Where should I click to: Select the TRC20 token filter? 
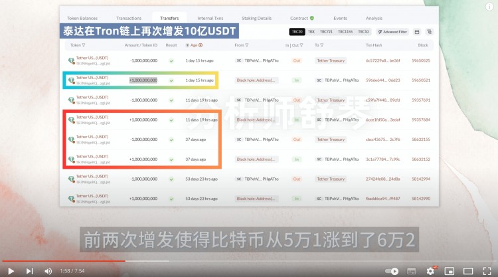pos(297,32)
